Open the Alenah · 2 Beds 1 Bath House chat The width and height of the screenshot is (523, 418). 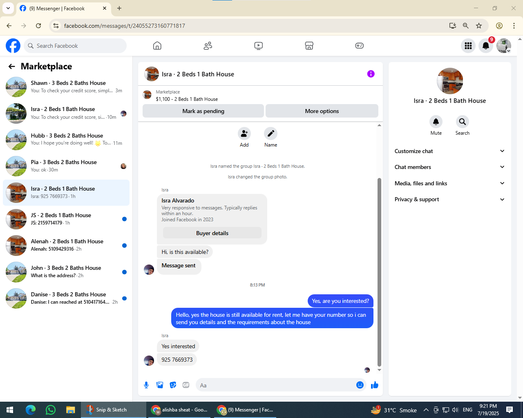(x=66, y=245)
